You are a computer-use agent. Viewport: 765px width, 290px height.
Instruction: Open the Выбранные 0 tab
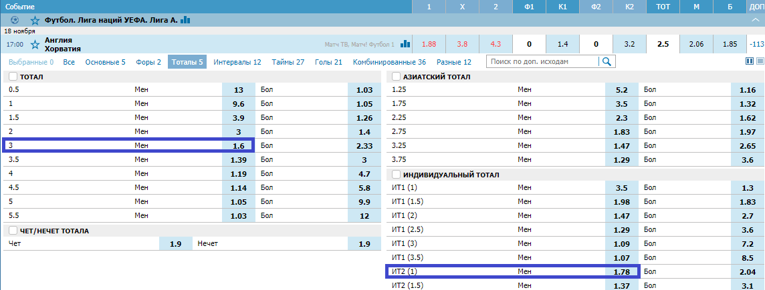pos(31,62)
